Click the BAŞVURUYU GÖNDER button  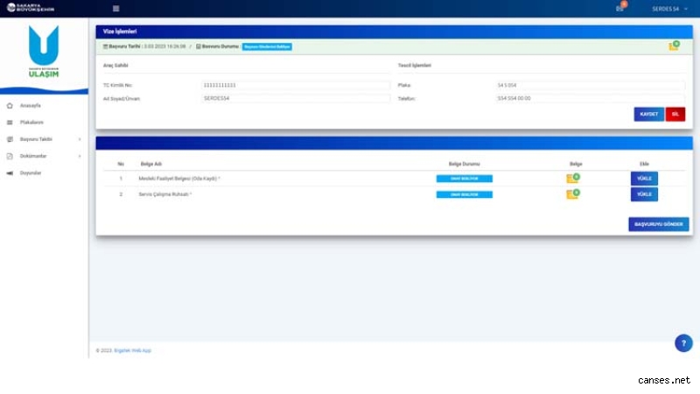click(x=658, y=224)
